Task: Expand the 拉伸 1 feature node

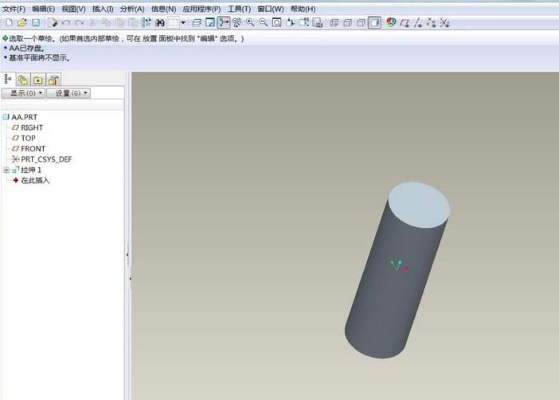Action: 6,170
